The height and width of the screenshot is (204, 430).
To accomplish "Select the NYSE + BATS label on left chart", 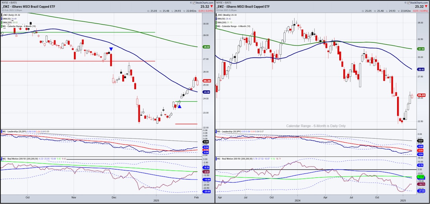I will tap(9, 3).
